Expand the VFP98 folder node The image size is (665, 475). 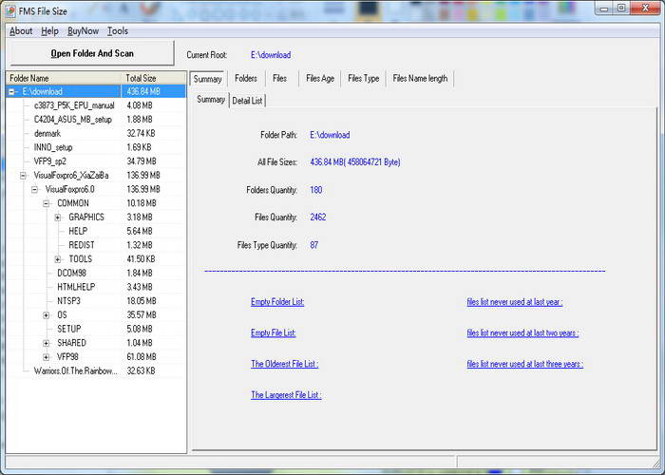pyautogui.click(x=47, y=357)
